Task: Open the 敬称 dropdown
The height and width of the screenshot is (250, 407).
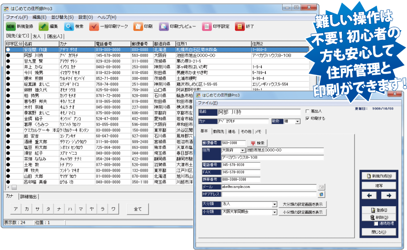Action: (x=297, y=122)
